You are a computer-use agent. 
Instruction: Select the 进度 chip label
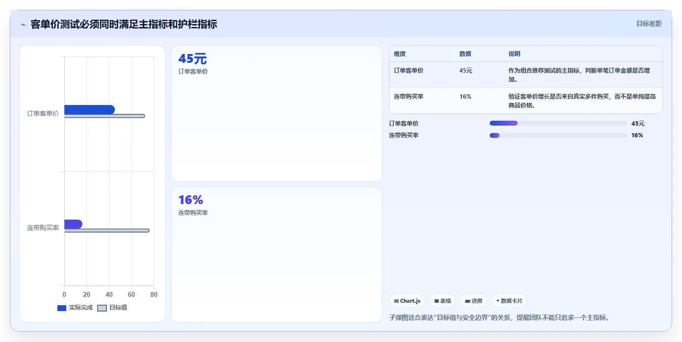[477, 301]
